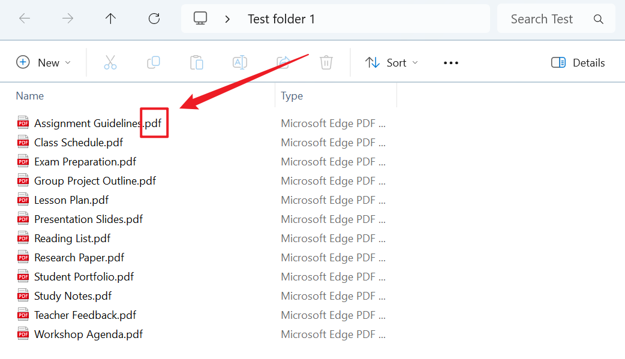This screenshot has width=625, height=359.
Task: Navigate up one folder level
Action: 110,19
